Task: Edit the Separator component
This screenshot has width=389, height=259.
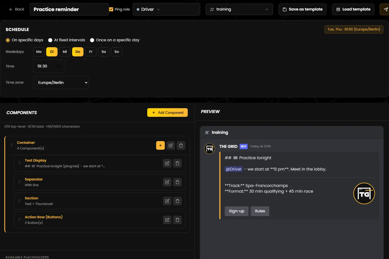Action: [x=167, y=182]
